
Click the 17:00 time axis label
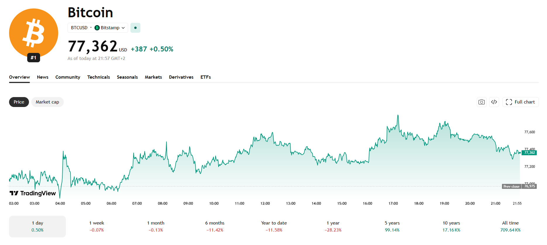(393, 203)
